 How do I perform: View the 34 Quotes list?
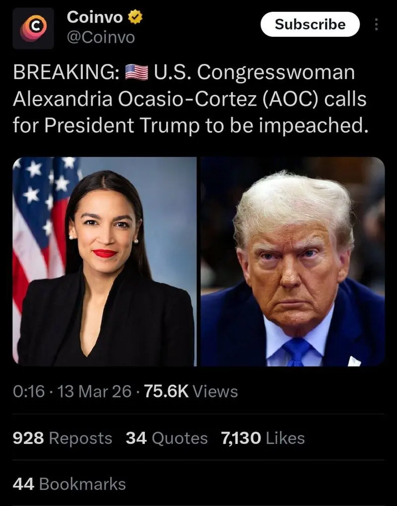click(167, 438)
